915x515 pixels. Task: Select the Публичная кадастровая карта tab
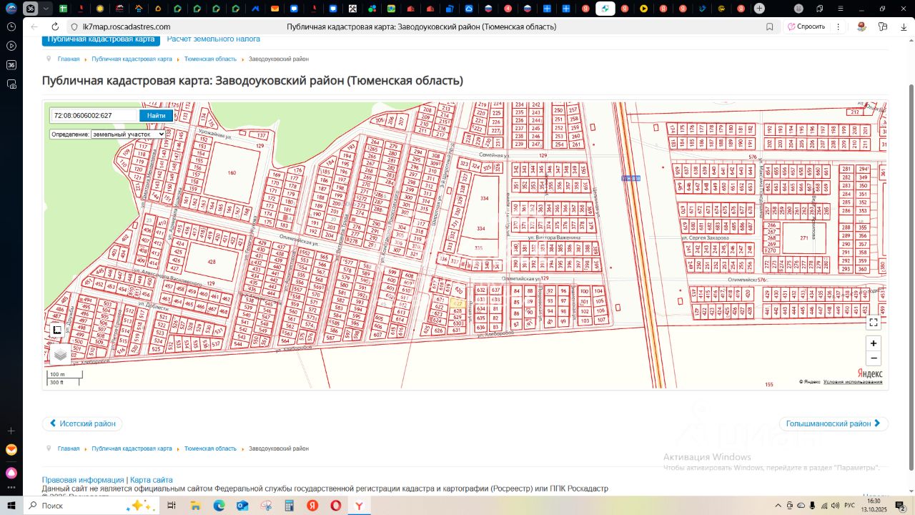pyautogui.click(x=101, y=39)
